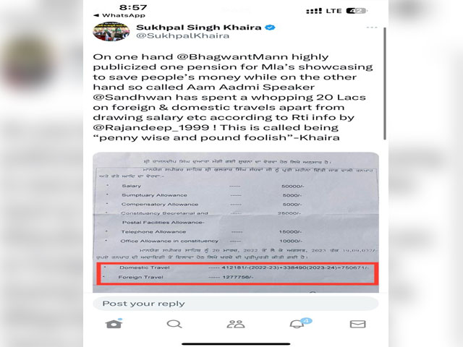Open the Home tab icon

click(x=114, y=324)
